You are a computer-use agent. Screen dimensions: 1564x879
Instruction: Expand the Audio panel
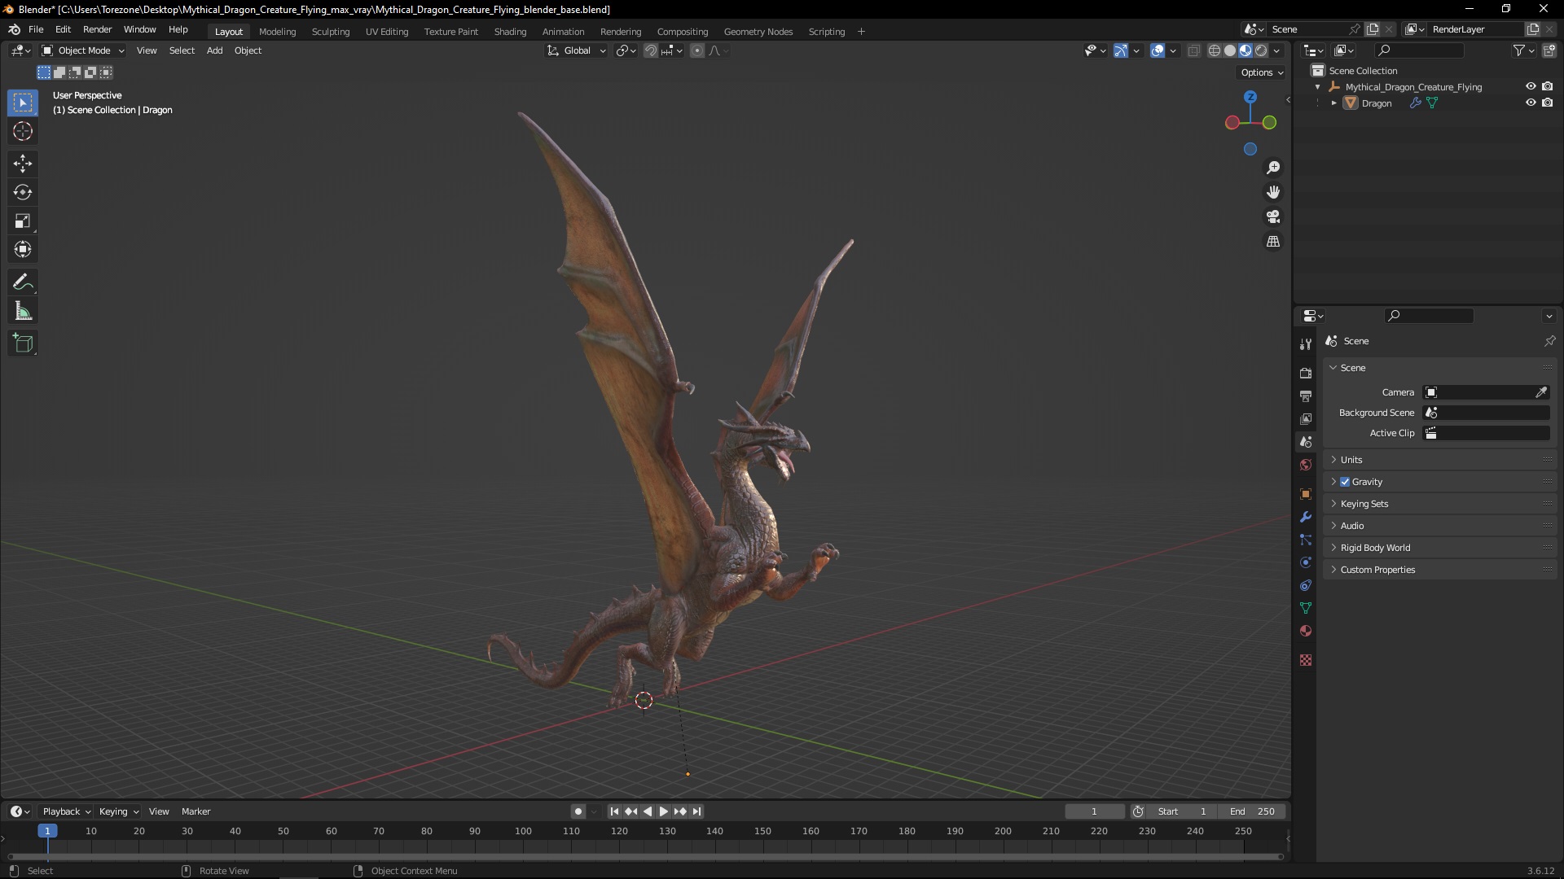click(x=1439, y=526)
